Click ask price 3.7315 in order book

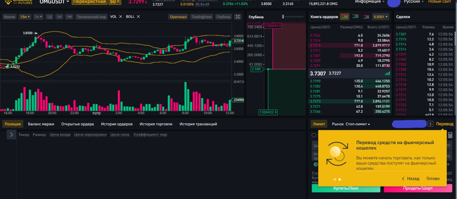pyautogui.click(x=315, y=46)
